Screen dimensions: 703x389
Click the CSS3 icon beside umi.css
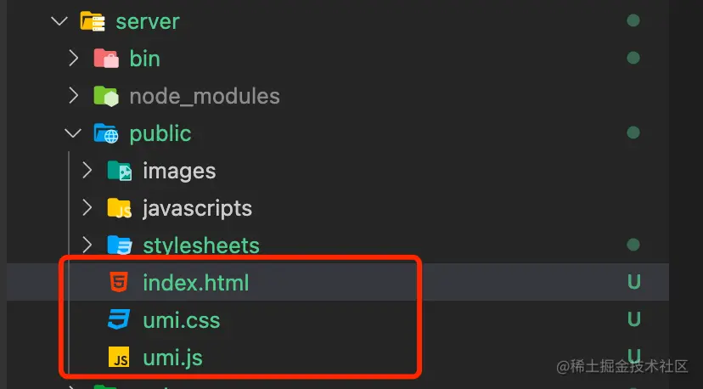[120, 320]
